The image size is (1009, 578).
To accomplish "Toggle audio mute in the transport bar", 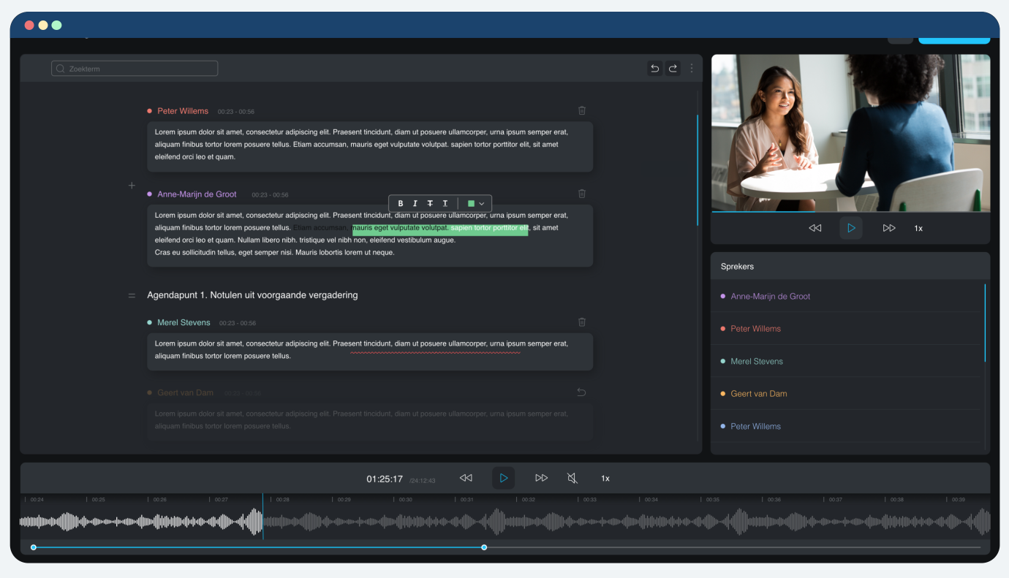I will 572,478.
